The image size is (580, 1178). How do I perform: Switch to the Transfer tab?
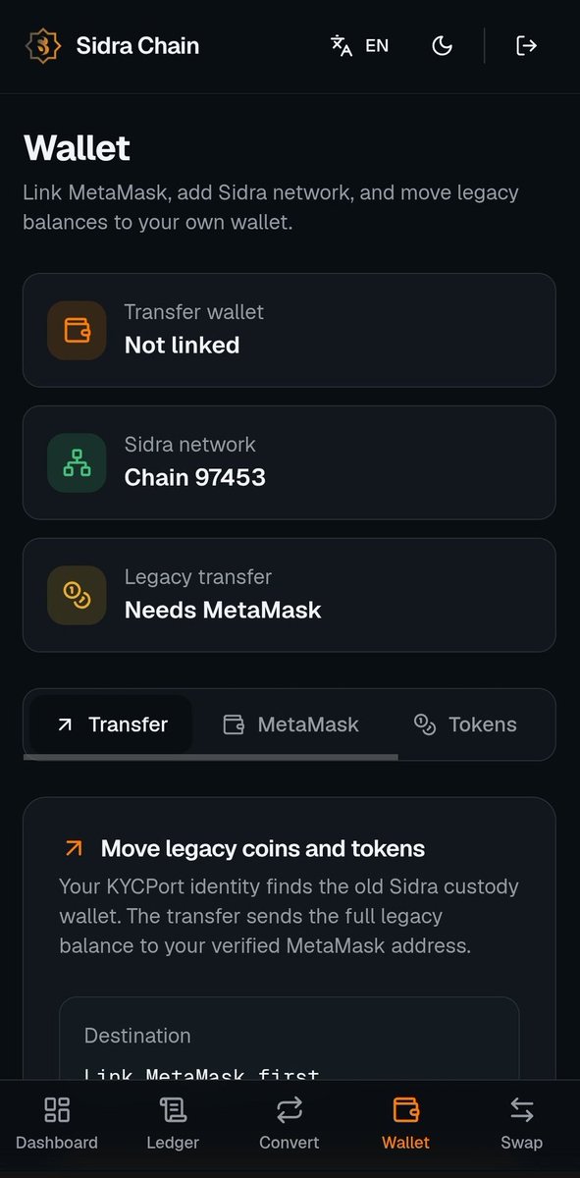point(112,724)
